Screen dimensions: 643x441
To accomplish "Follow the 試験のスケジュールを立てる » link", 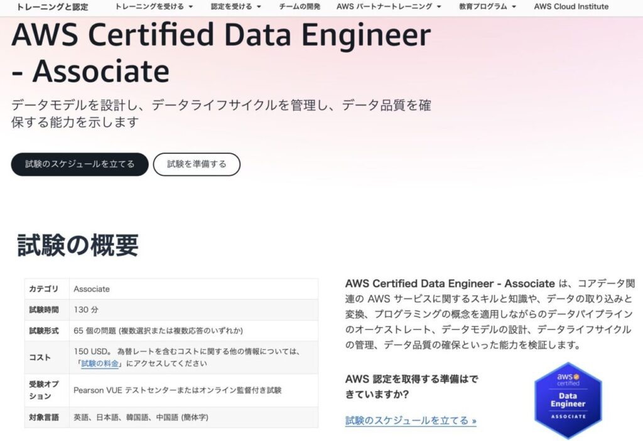I will coord(411,420).
